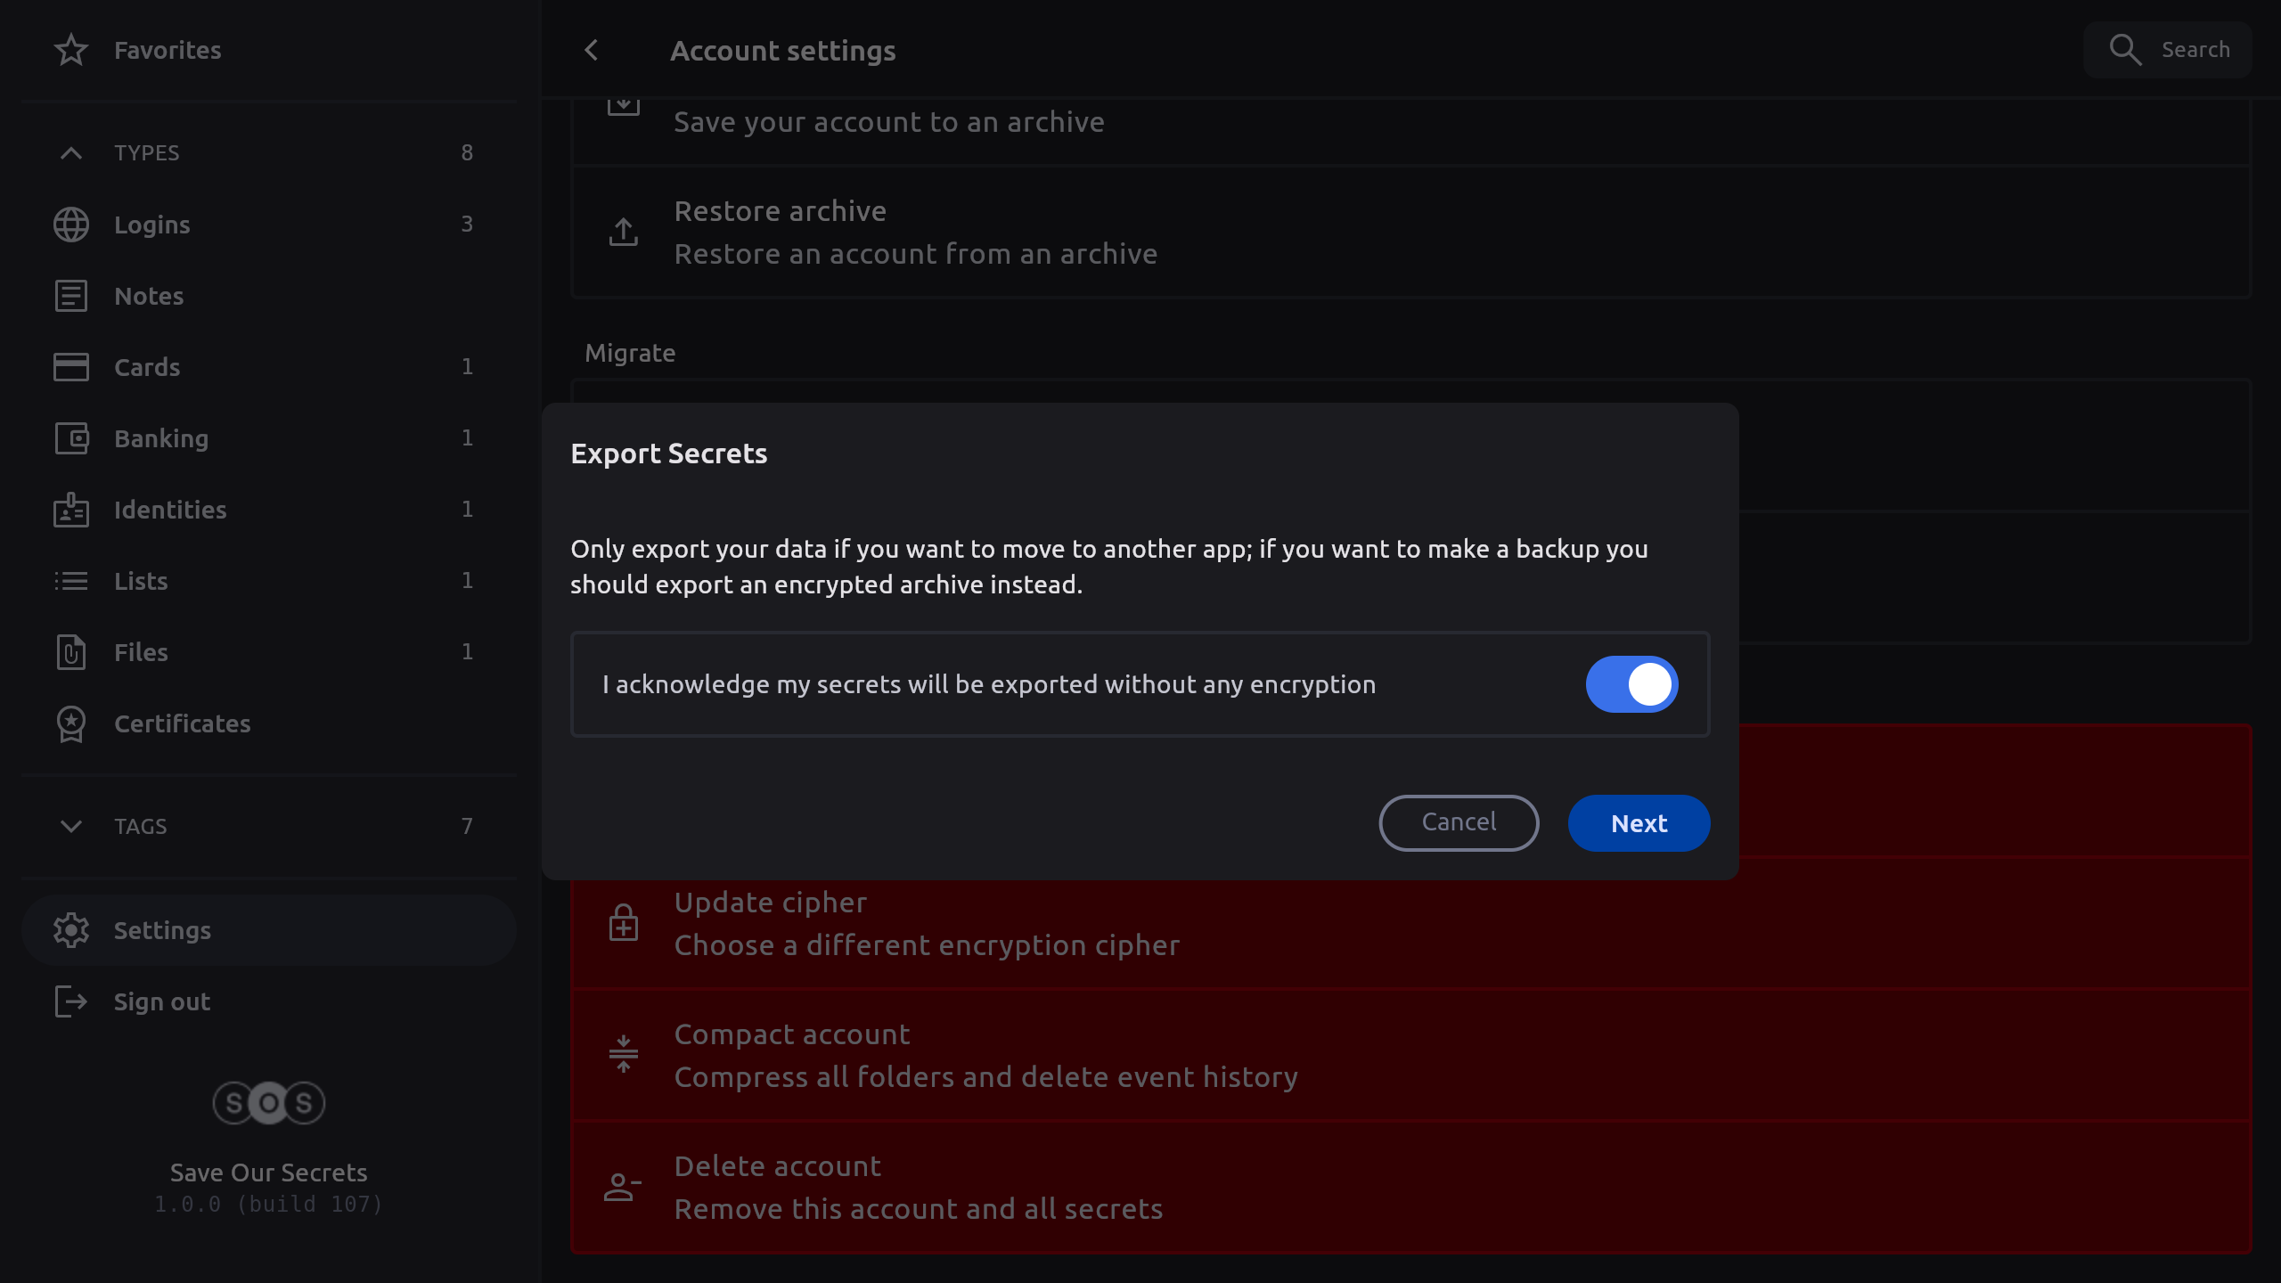The image size is (2281, 1283).
Task: Click the Certificates ribbon icon
Action: pos(71,723)
